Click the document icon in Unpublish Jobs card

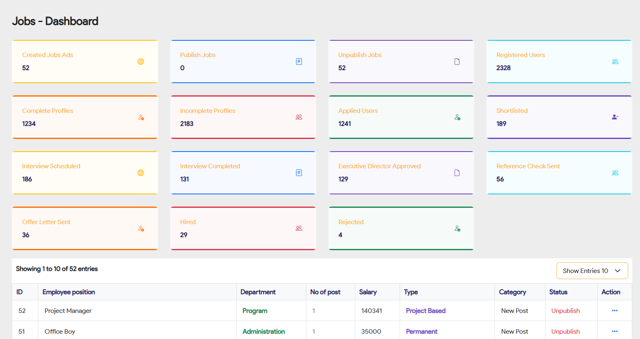coord(457,62)
